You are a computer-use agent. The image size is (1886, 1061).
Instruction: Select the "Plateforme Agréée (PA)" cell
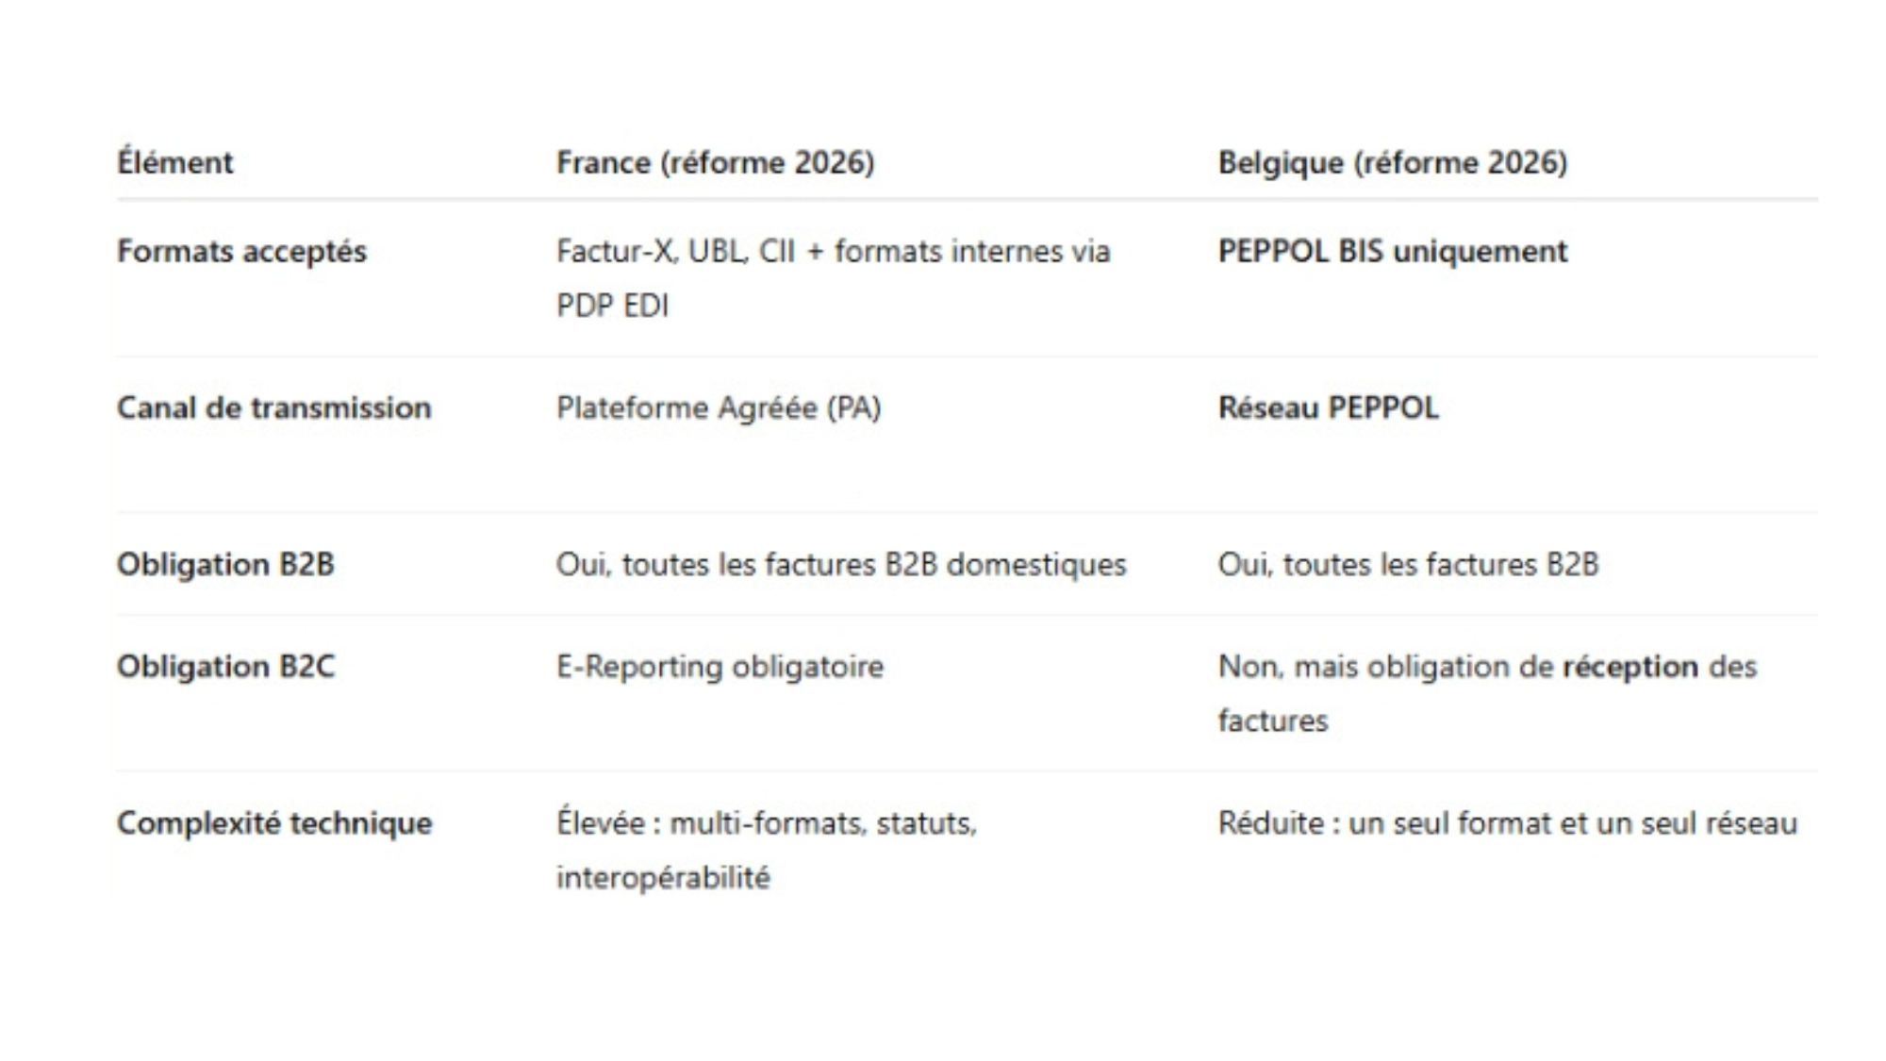click(x=718, y=407)
